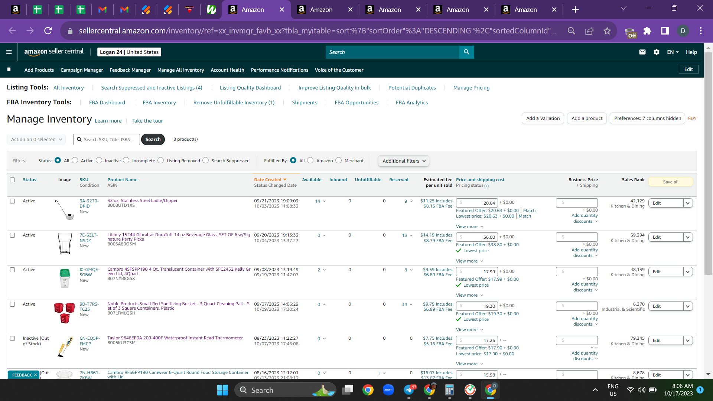Select the Inactive status radio filter
This screenshot has width=713, height=401.
coord(99,160)
